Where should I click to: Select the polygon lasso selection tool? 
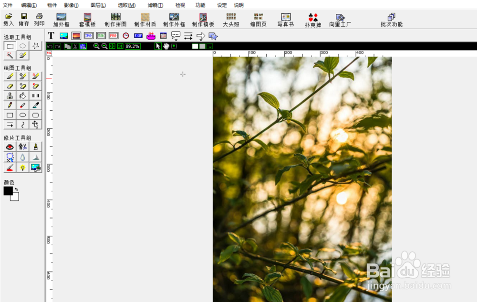pos(36,46)
